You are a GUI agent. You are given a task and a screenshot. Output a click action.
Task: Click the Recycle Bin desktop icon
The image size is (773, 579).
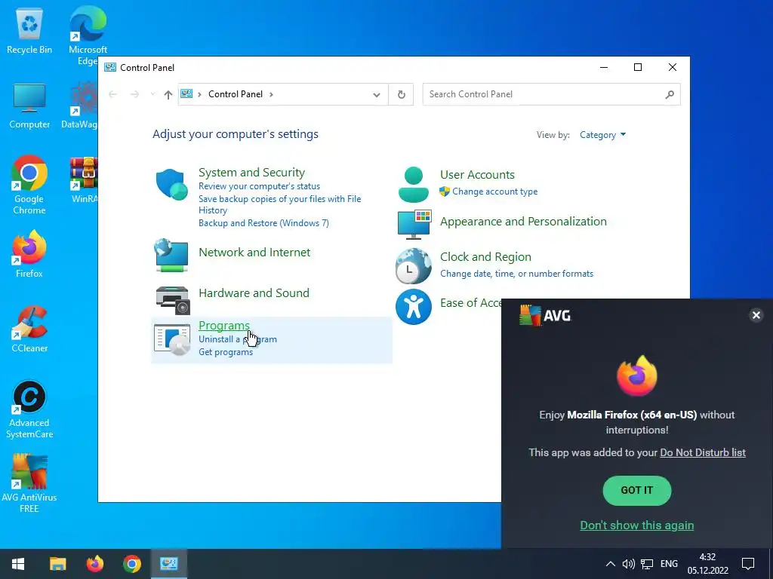coord(29,31)
